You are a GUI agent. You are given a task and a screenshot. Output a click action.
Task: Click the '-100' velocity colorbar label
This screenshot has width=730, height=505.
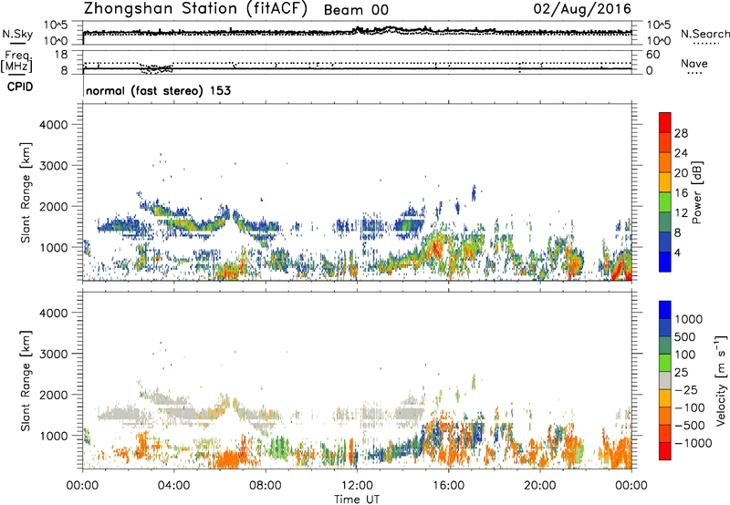point(689,407)
